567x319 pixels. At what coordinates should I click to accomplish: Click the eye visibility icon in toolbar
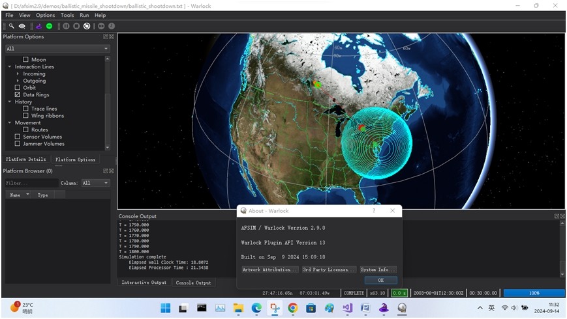click(22, 26)
